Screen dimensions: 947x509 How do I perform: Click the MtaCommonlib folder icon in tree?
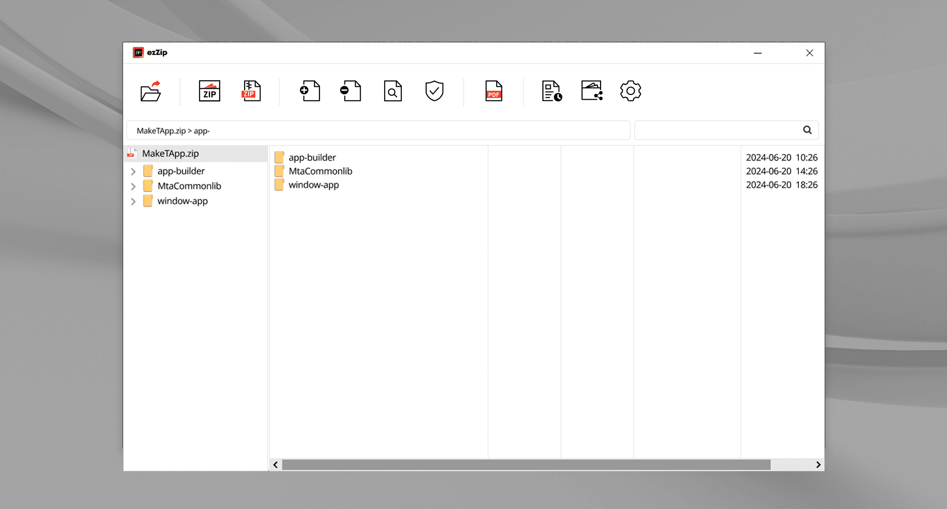pos(148,186)
